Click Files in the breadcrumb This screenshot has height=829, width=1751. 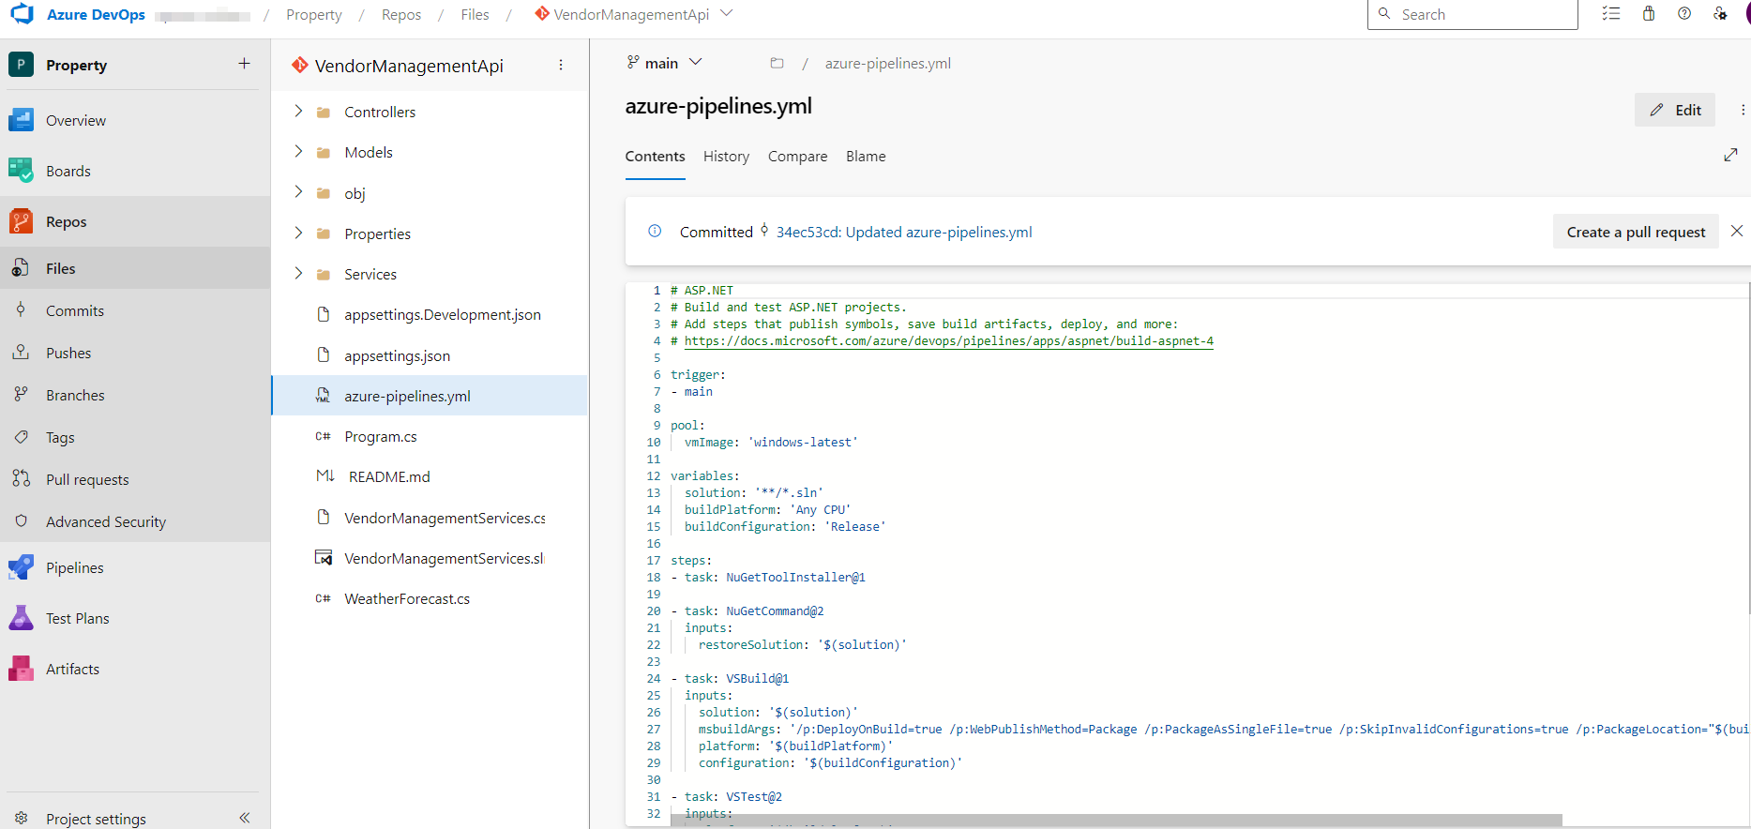(x=475, y=15)
